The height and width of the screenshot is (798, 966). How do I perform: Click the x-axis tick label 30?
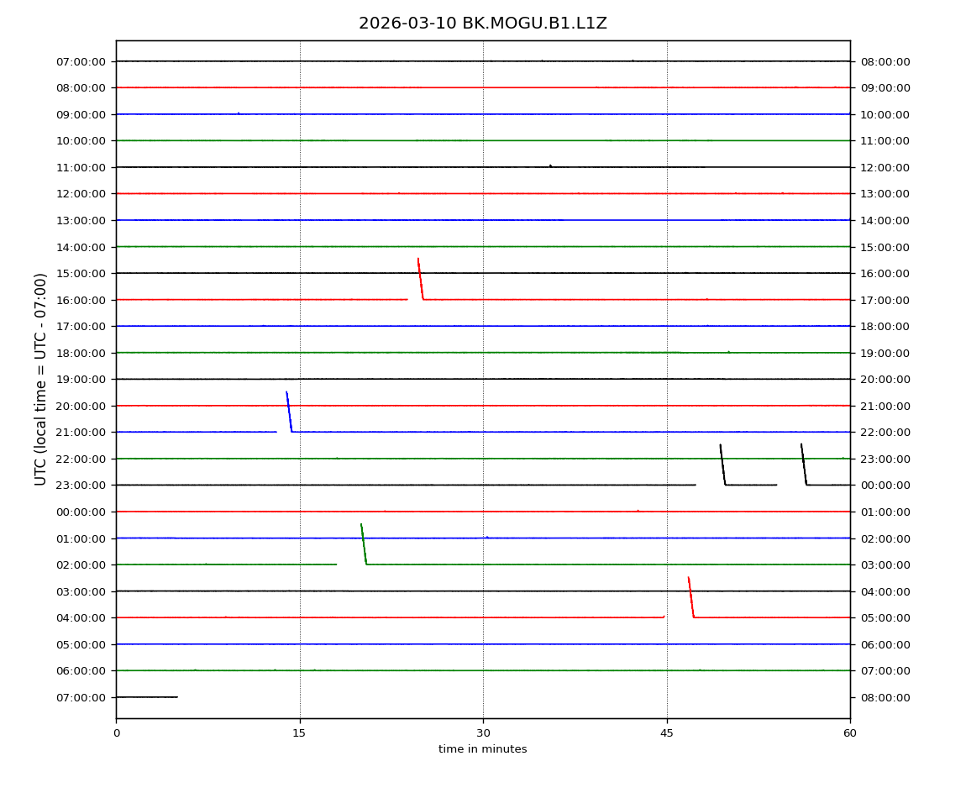pyautogui.click(x=483, y=733)
